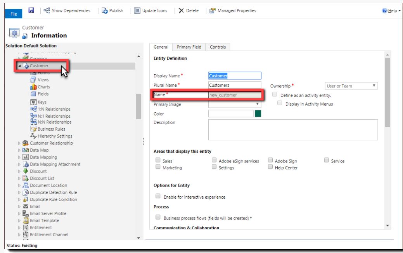Click the Publish toolbar icon

pyautogui.click(x=105, y=10)
